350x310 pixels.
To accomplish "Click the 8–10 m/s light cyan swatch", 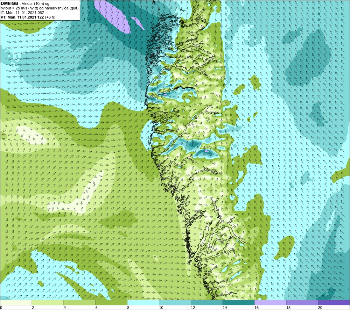I will click(143, 302).
